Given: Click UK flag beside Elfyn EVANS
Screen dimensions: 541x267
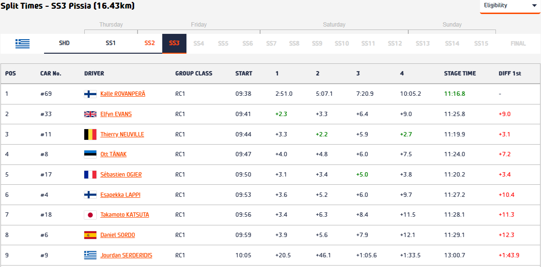Looking at the screenshot, I should point(91,114).
